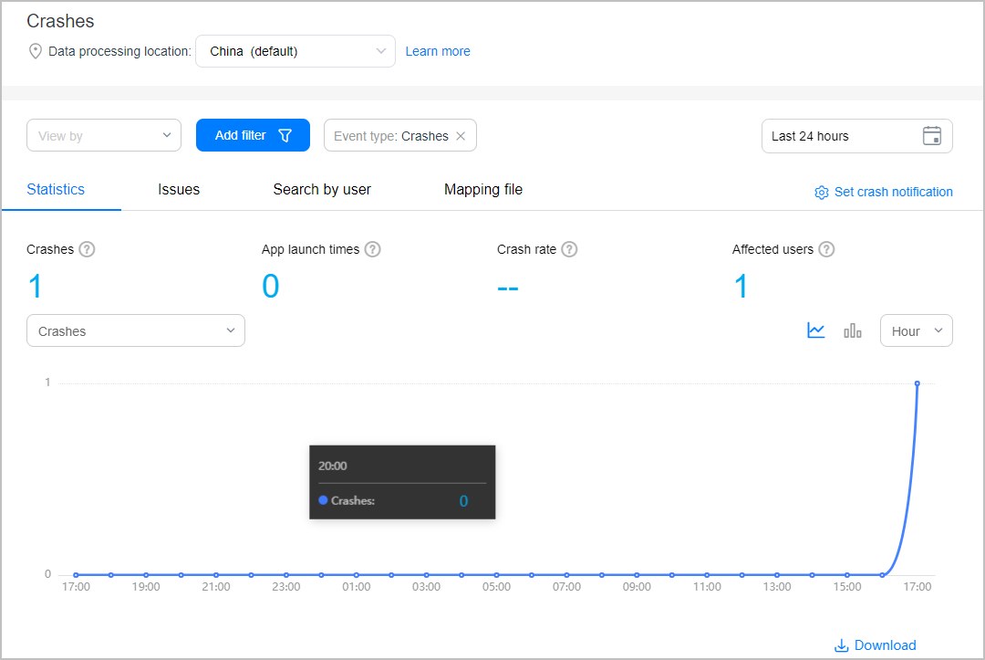Screen dimensions: 985x660
Task: Switch to bar chart view icon
Action: tap(853, 330)
